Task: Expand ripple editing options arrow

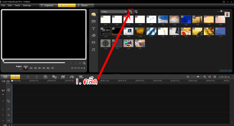Action: point(3,94)
